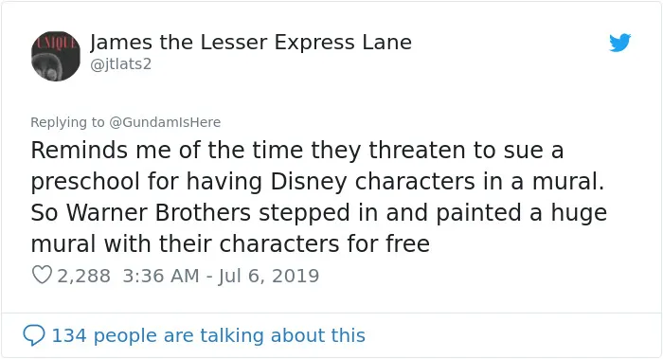Click the @jtlats2 handle
This screenshot has height=359, width=663.
coord(121,63)
